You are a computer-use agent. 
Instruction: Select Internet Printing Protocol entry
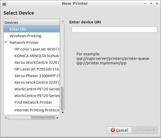pos(37,110)
